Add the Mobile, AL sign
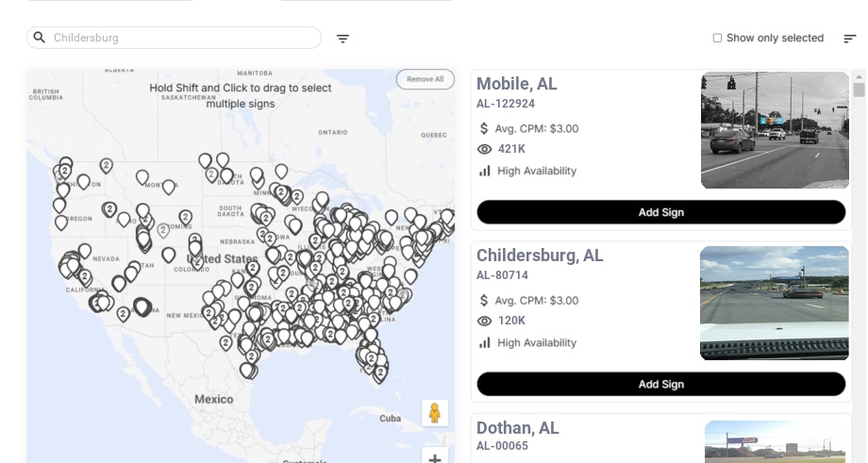Image resolution: width=868 pixels, height=463 pixels. click(660, 212)
